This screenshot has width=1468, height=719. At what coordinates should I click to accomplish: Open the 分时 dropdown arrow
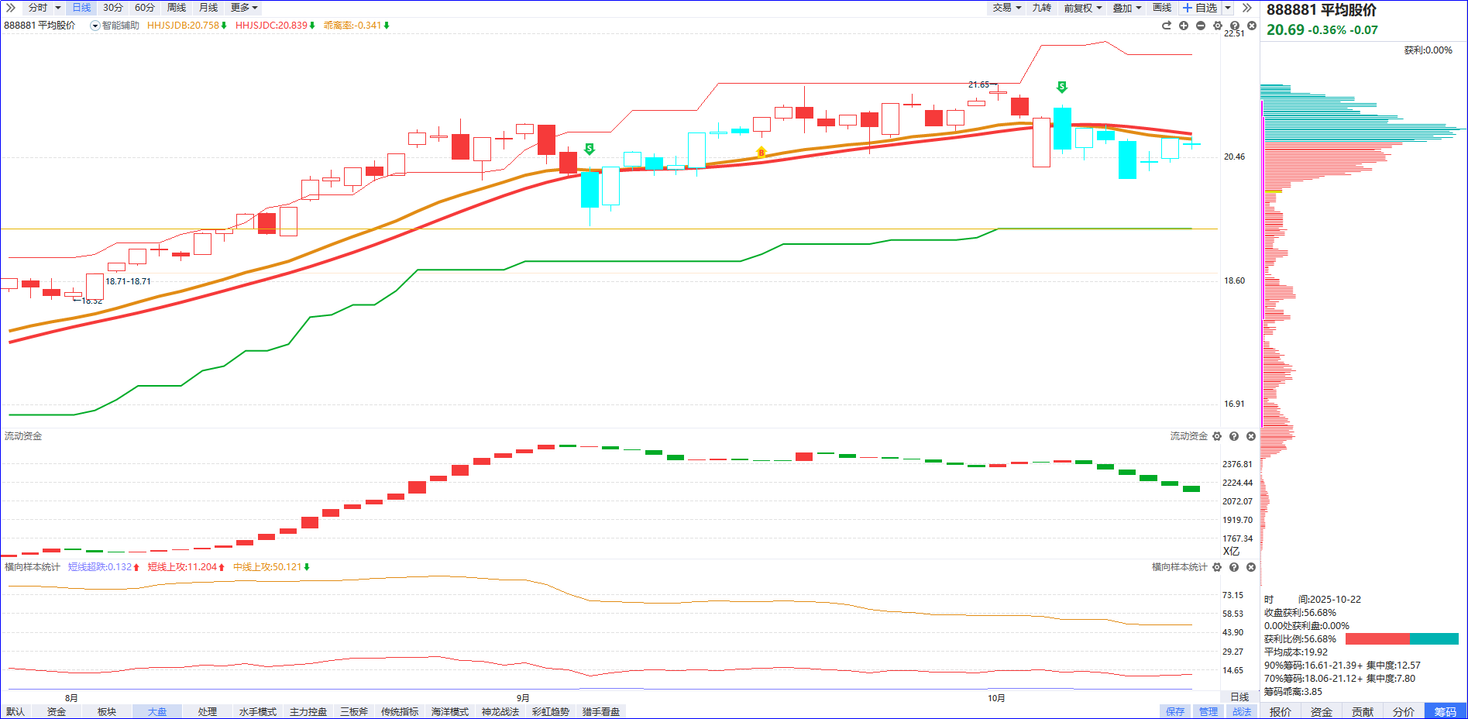(x=58, y=8)
